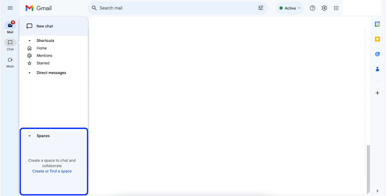Collapse the Shortcuts section
This screenshot has width=386, height=196.
(29, 40)
